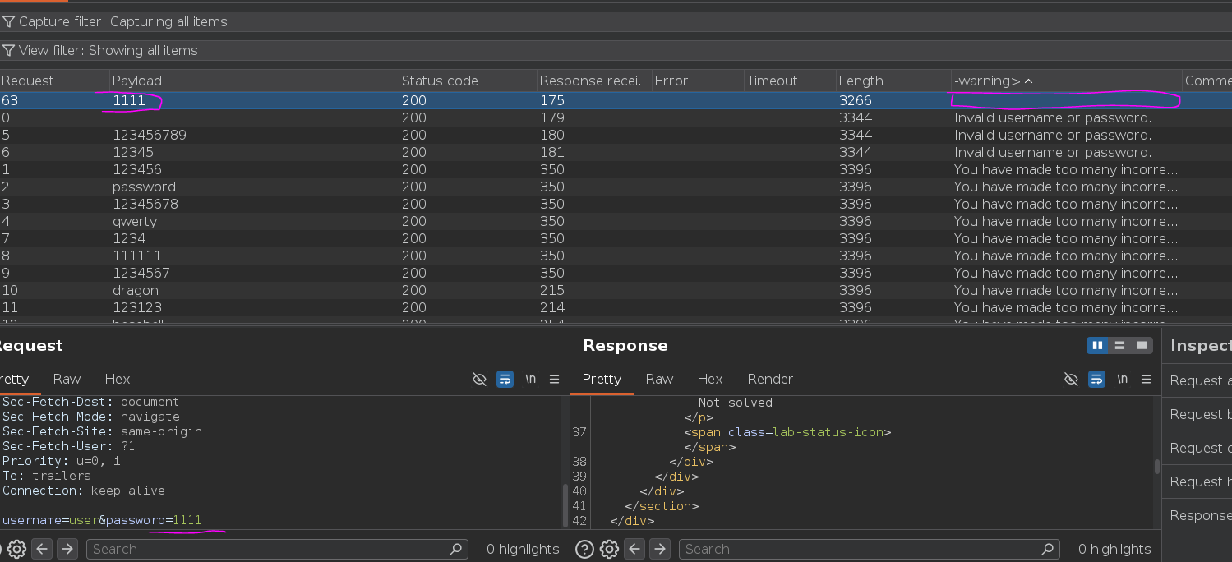Viewport: 1232px width, 562px height.
Task: Open the Capture filter settings bar
Action: [616, 21]
